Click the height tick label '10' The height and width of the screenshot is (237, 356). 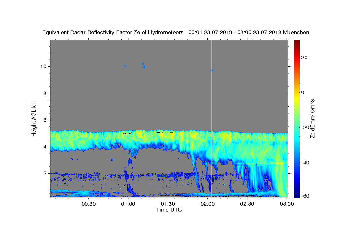[x=43, y=66]
